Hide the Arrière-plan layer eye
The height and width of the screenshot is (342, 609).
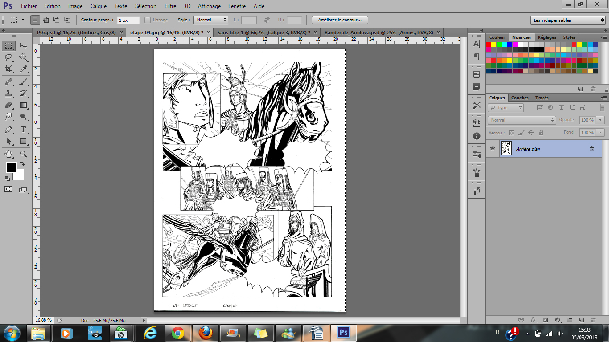(493, 148)
